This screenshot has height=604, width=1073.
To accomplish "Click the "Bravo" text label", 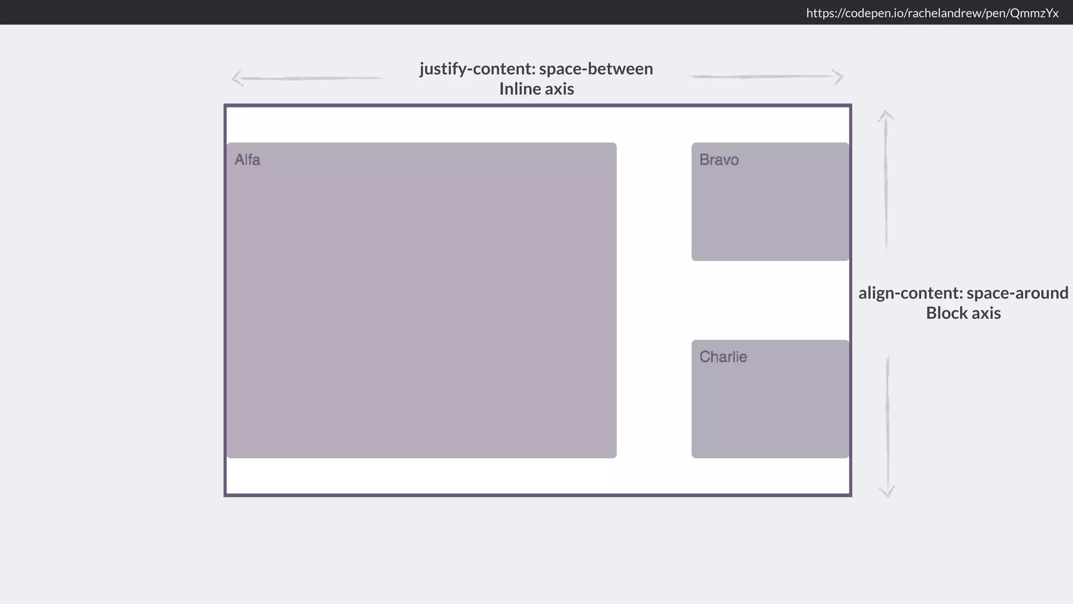I will (719, 159).
